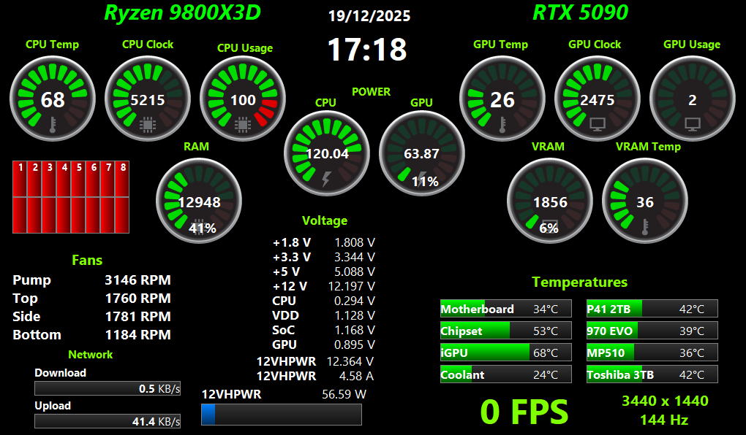The width and height of the screenshot is (746, 435).
Task: Click the monitor icon in GPU Clock gauge
Action: (x=597, y=124)
